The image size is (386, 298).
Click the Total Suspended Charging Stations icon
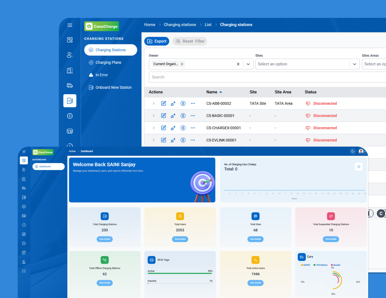(331, 216)
